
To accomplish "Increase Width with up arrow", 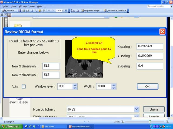I will click(114, 85).
